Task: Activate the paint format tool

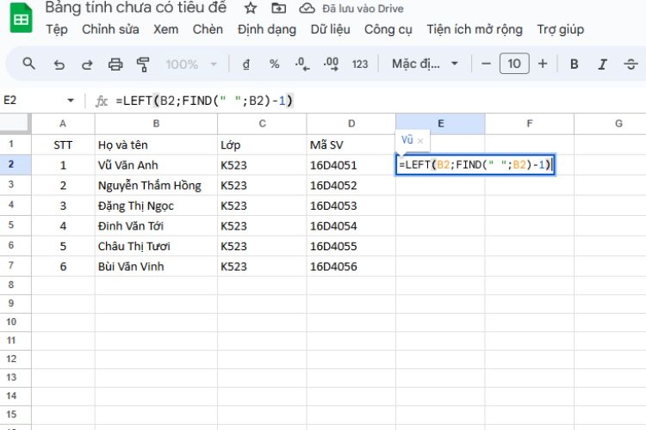Action: click(x=143, y=64)
